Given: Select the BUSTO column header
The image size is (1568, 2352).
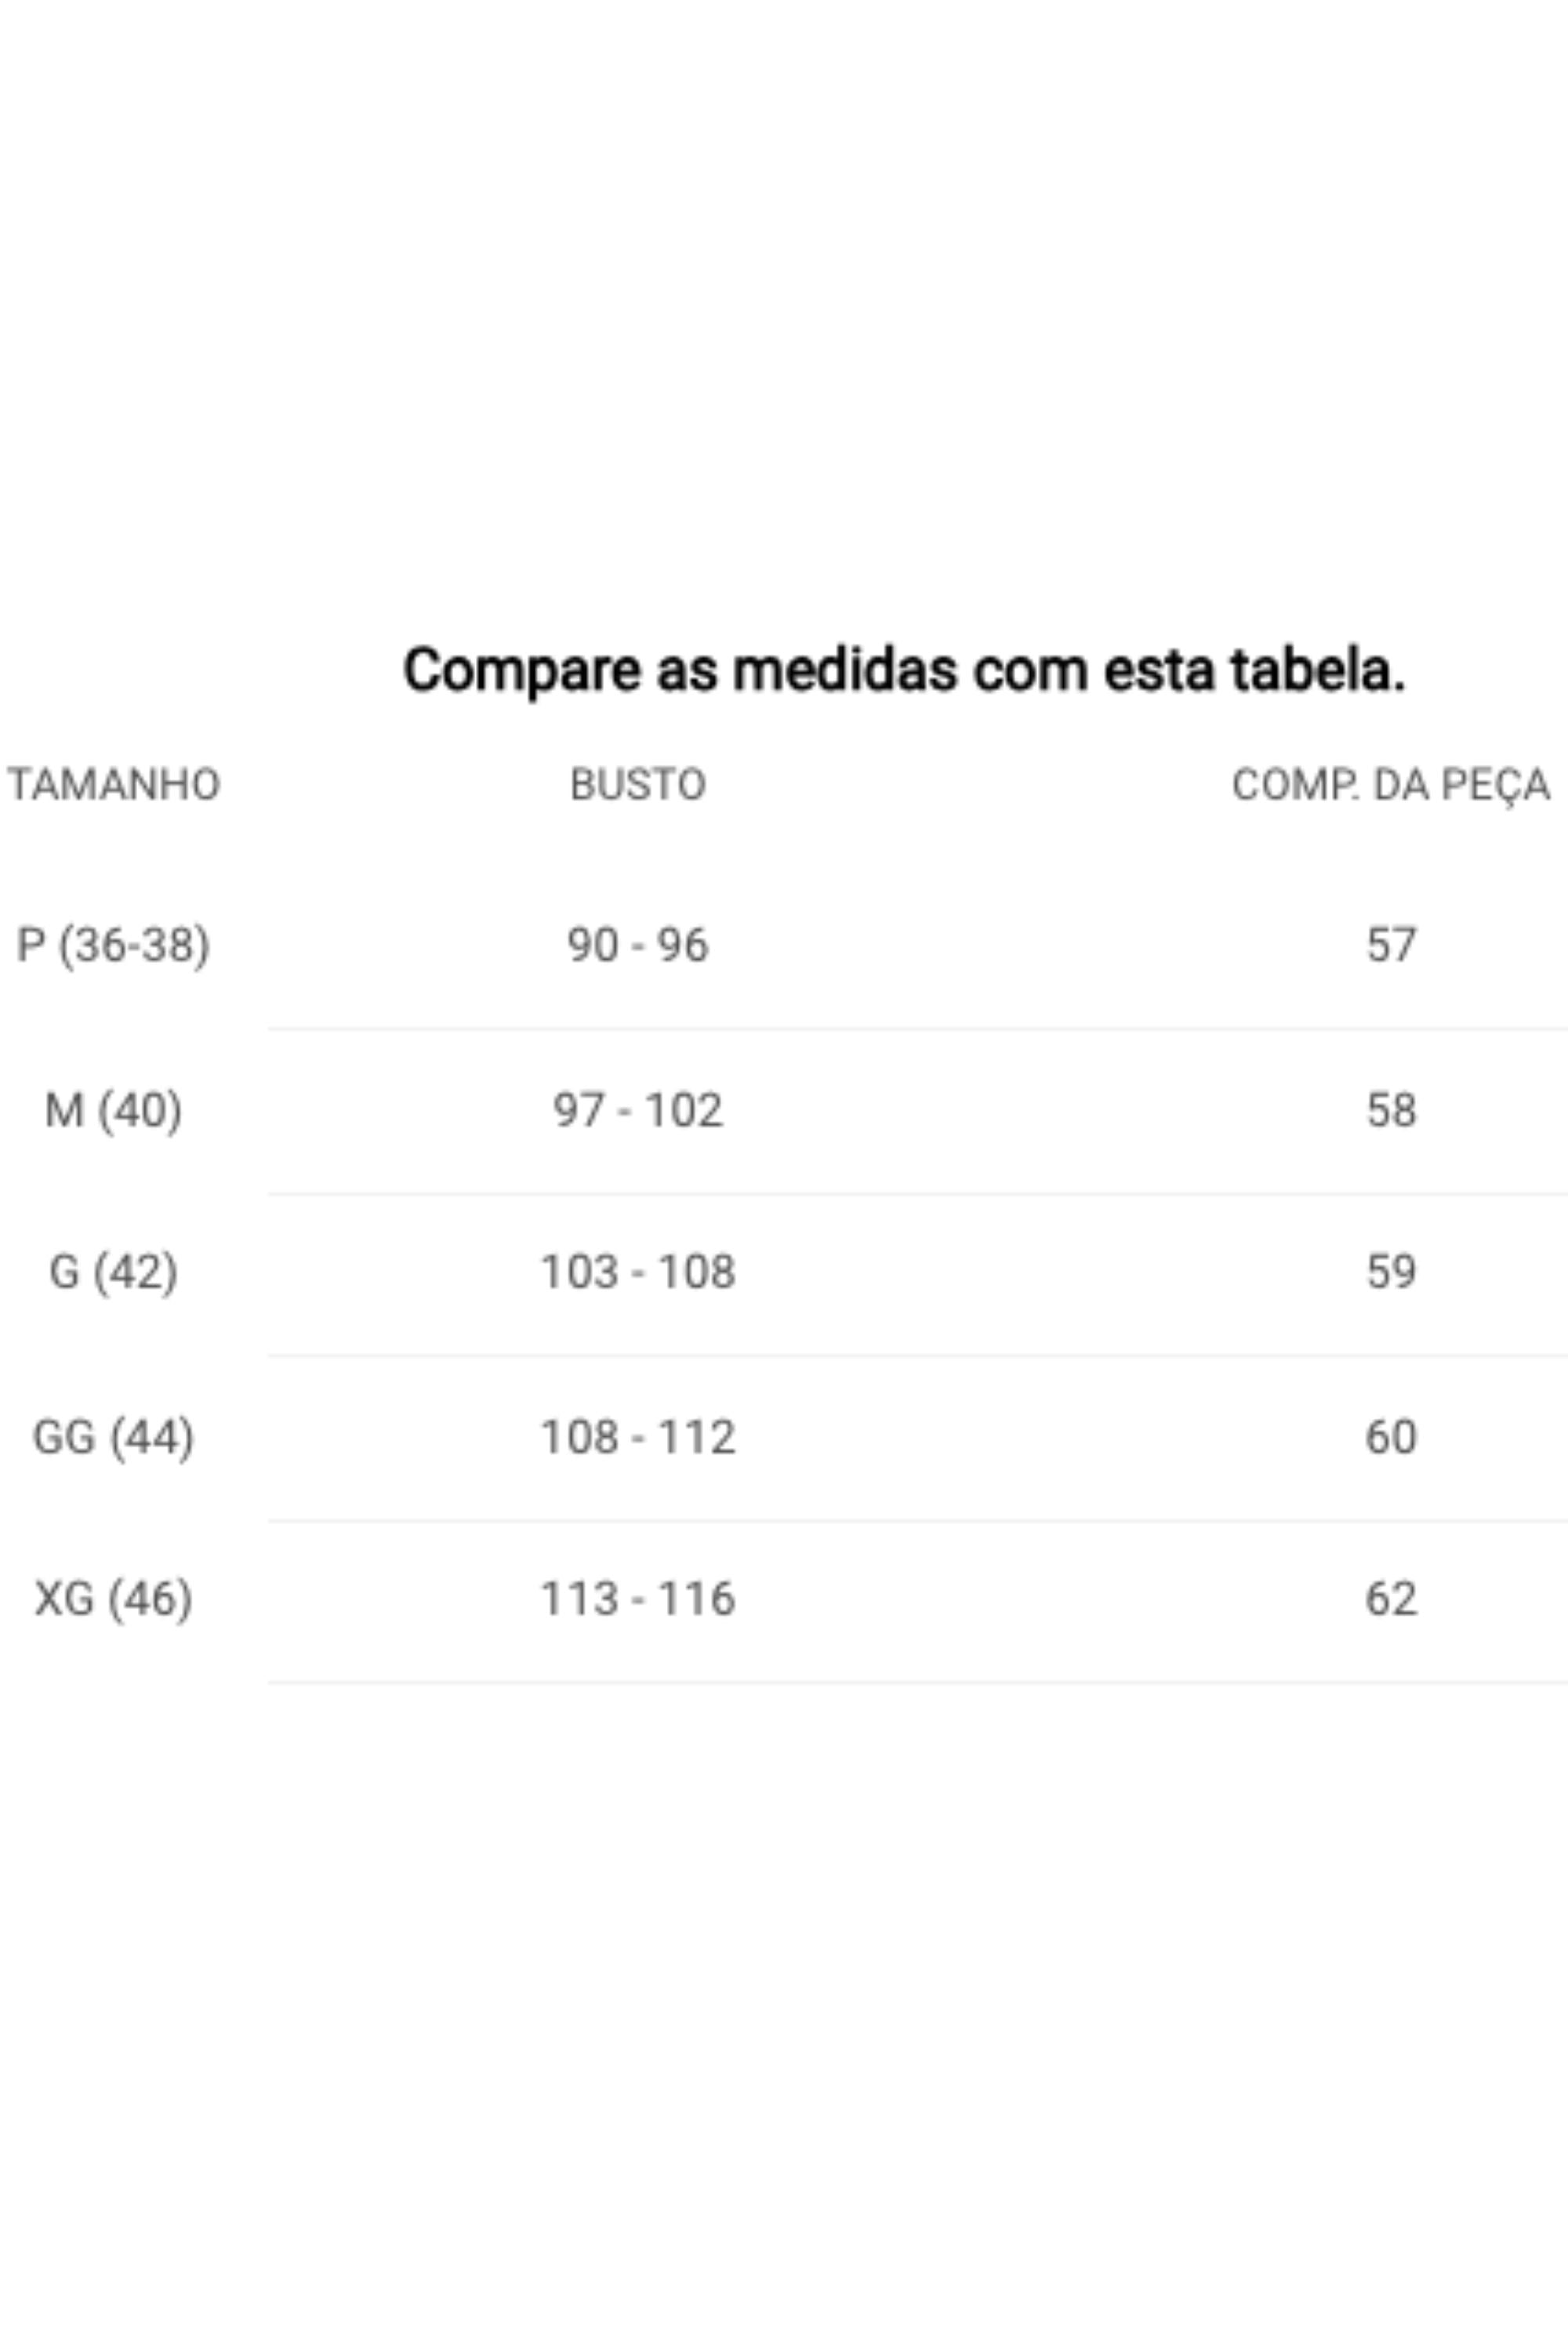Looking at the screenshot, I should [638, 785].
